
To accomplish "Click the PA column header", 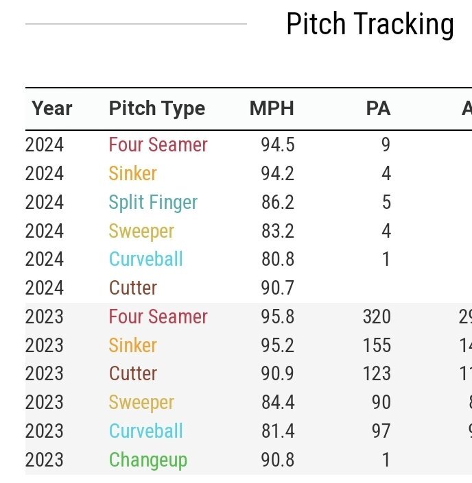I will [378, 108].
